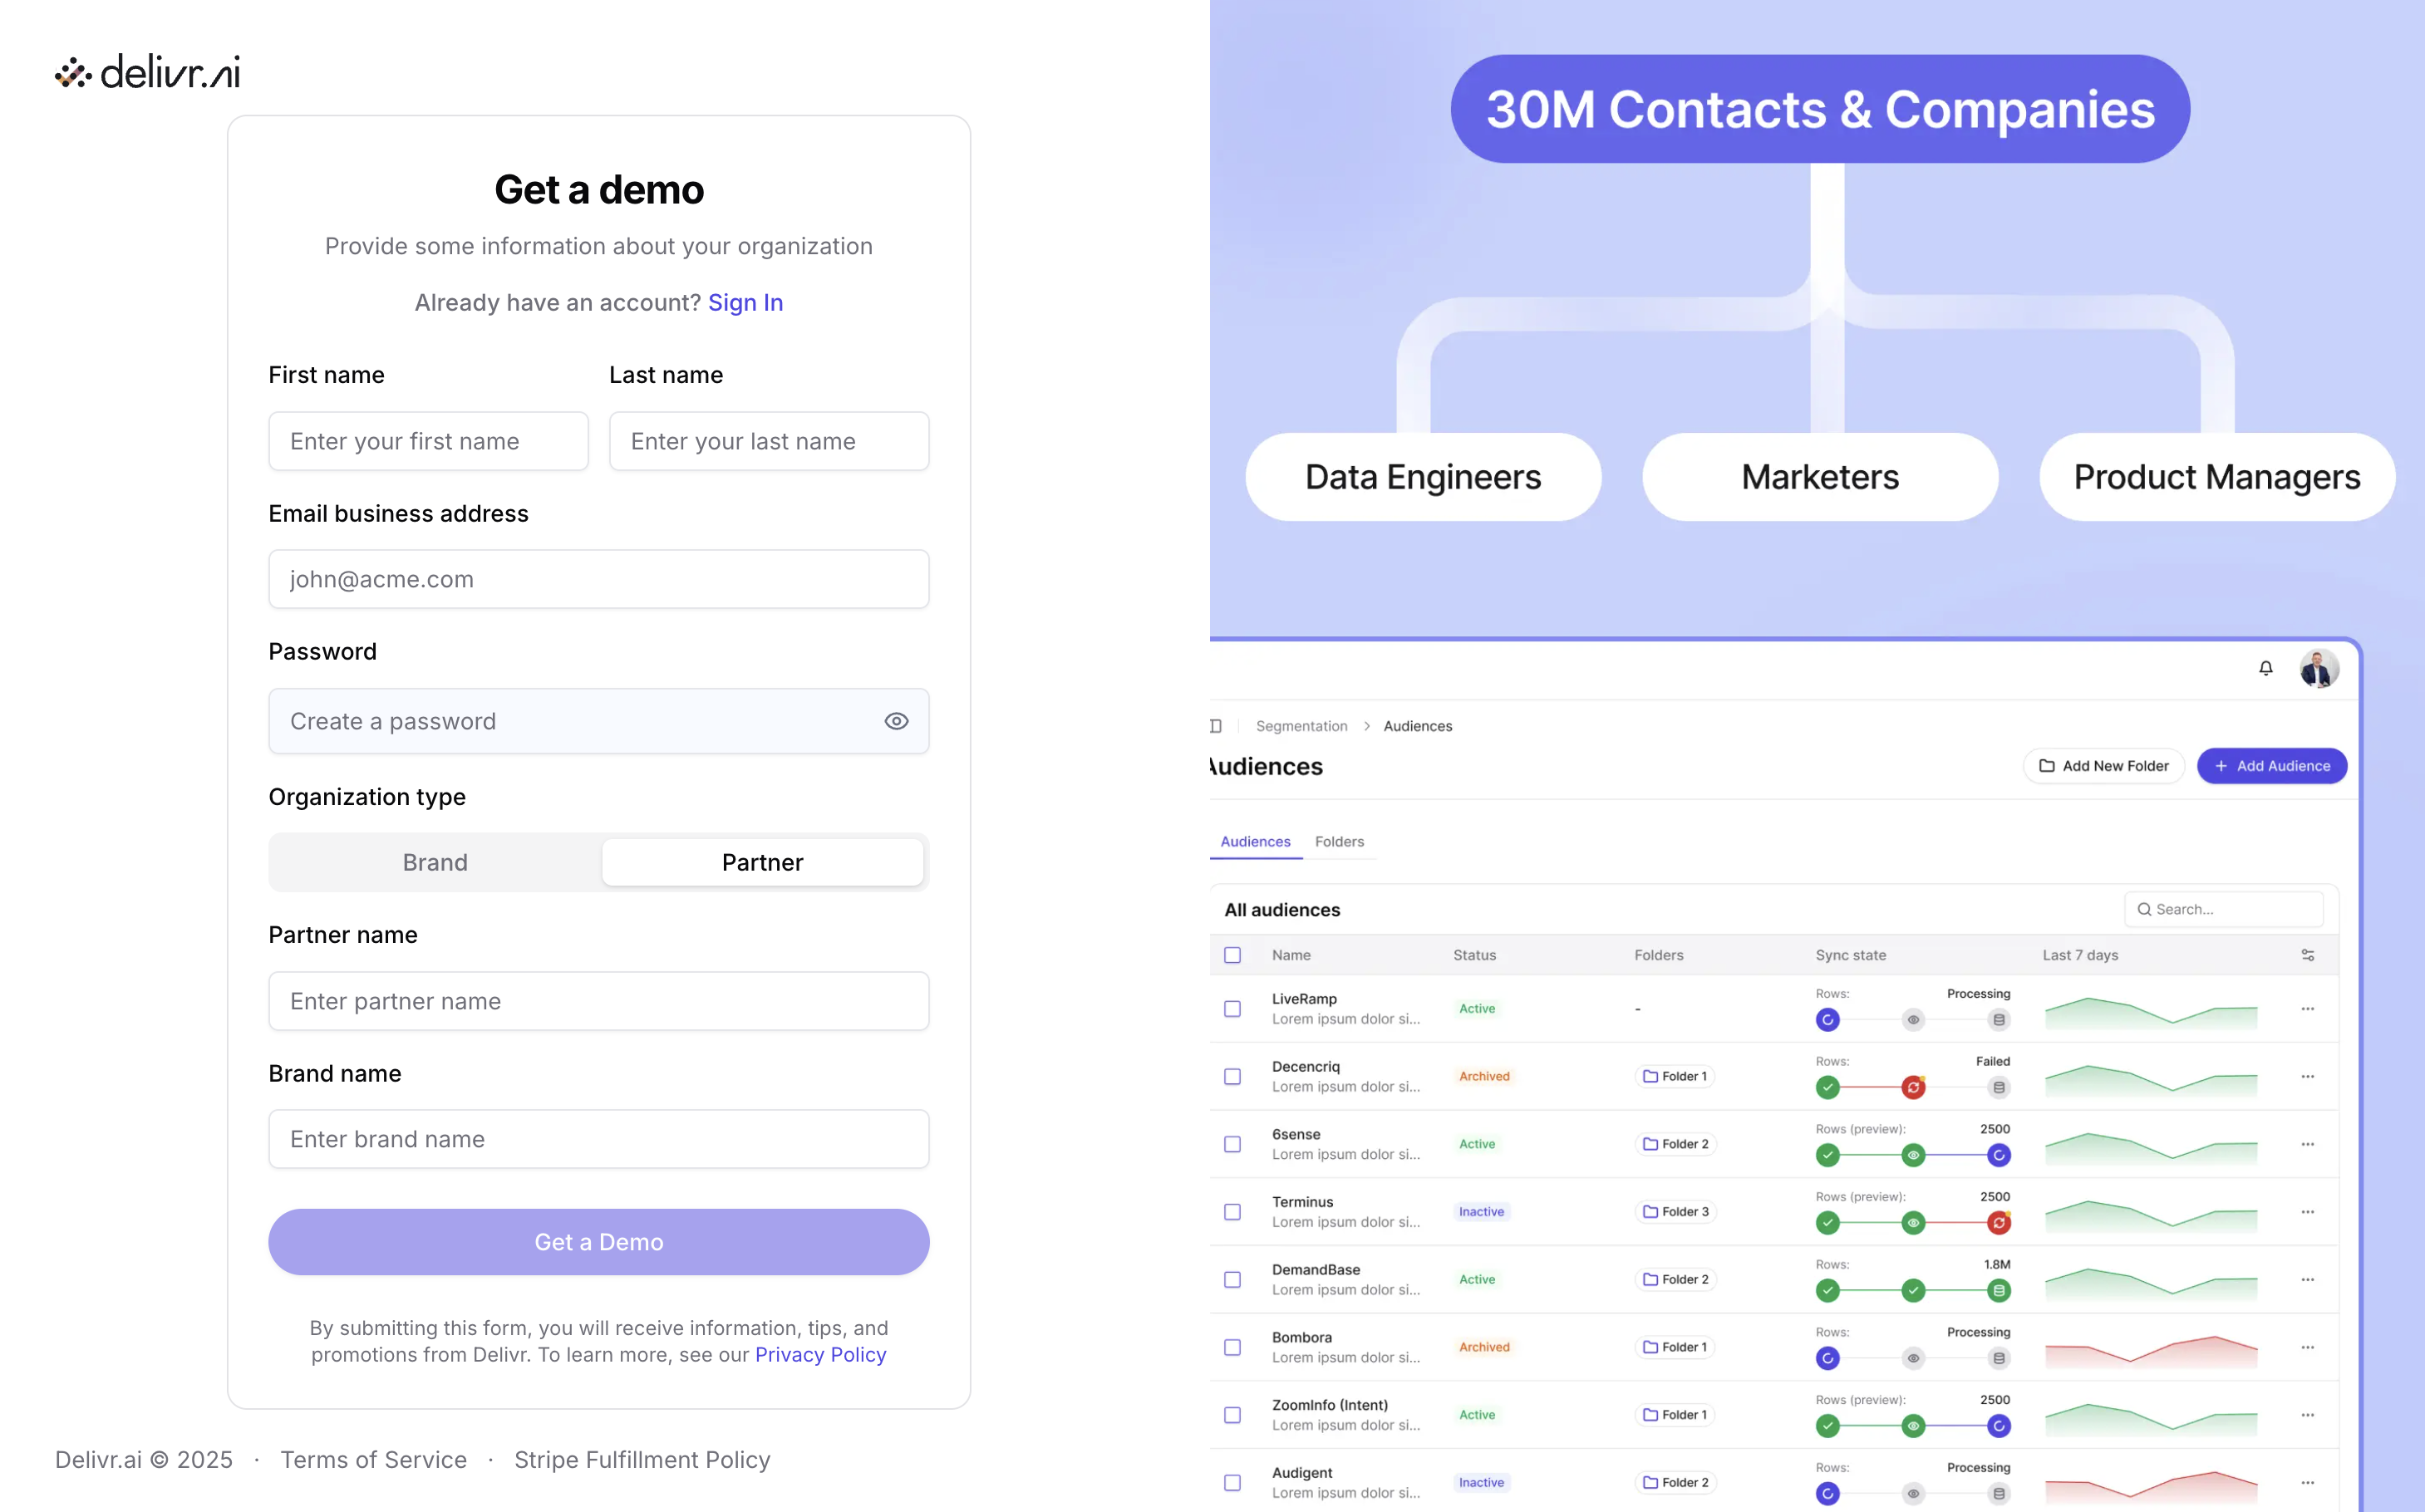Select the Audiences tab

1255,841
